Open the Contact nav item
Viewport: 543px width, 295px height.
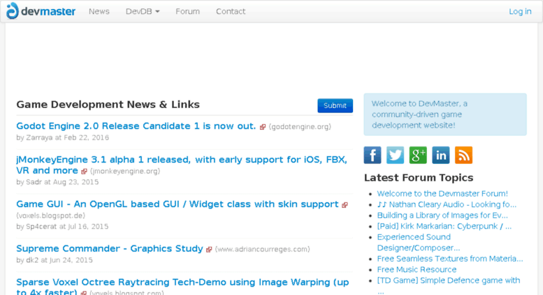[x=231, y=11]
